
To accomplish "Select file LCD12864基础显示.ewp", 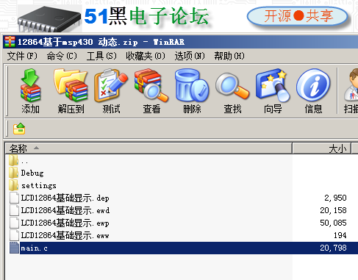I will coord(65,223).
